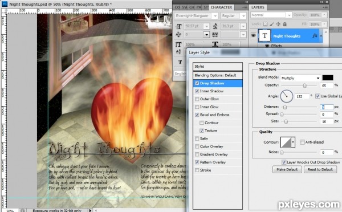Enable the Outer Glow checkbox
Screen dimensions: 342x212
pos(197,99)
